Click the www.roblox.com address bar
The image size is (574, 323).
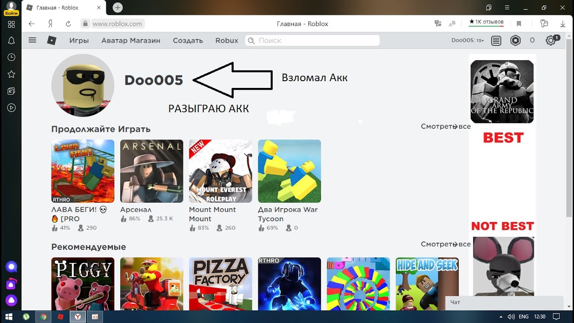(x=117, y=24)
